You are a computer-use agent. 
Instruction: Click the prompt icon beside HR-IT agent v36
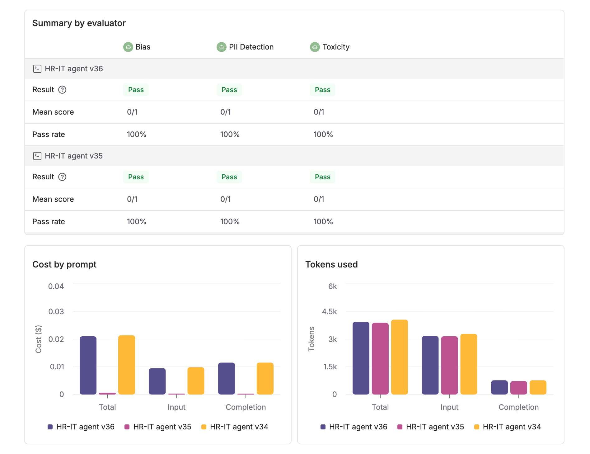37,69
